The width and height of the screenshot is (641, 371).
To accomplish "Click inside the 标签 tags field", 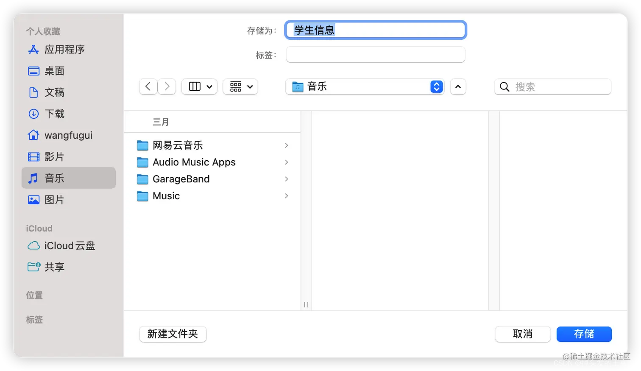I will [x=375, y=55].
